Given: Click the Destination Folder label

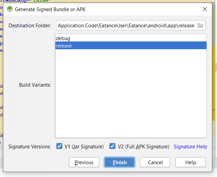Looking at the screenshot, I should pyautogui.click(x=30, y=26).
